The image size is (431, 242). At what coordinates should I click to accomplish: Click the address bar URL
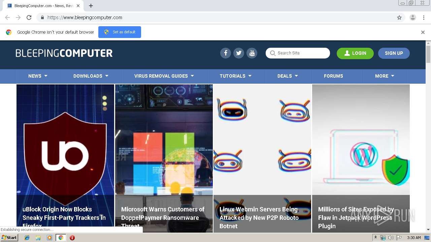(x=85, y=17)
